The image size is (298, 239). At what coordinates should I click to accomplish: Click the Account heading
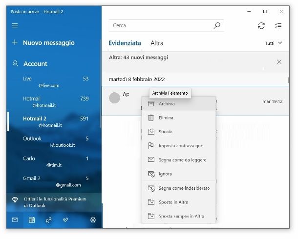pyautogui.click(x=35, y=64)
